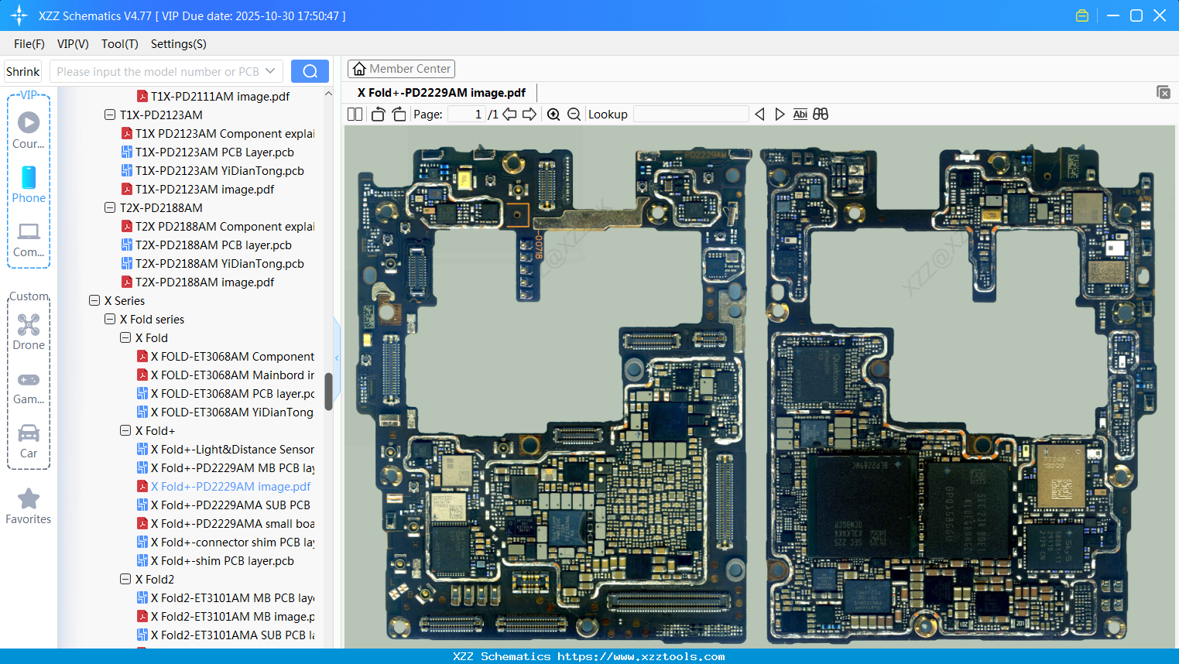Click the binoculars view icon
This screenshot has height=664, width=1179.
pyautogui.click(x=821, y=114)
